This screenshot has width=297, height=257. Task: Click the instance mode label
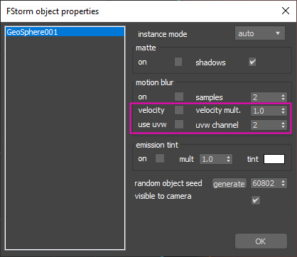(x=163, y=34)
